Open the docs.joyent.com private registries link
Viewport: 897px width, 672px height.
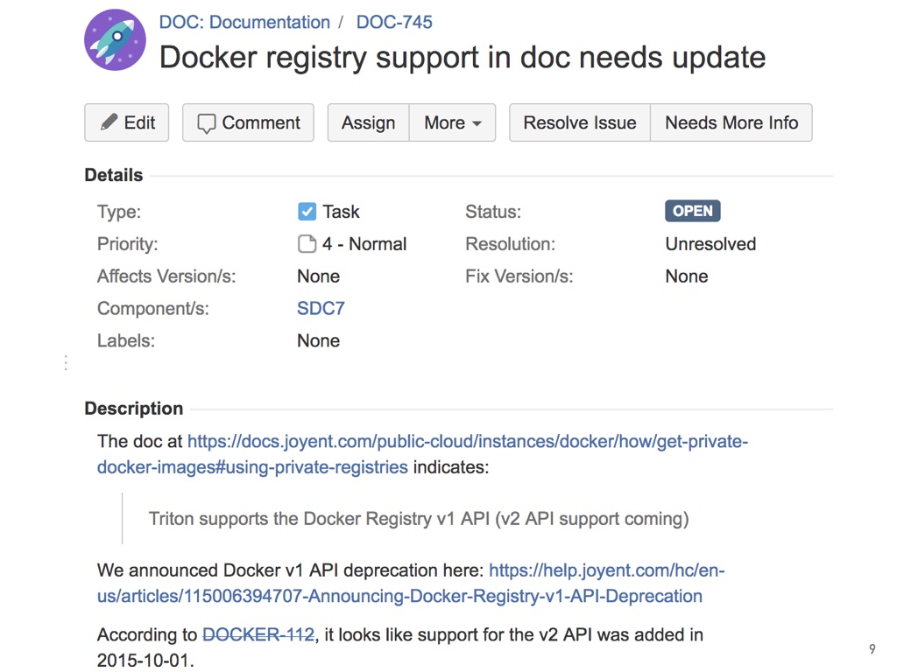click(x=467, y=442)
